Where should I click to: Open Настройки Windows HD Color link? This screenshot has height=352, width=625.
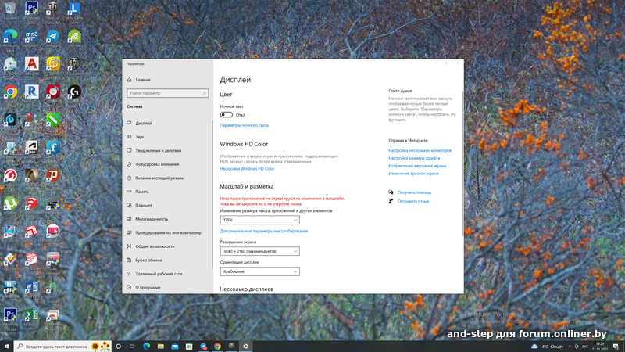click(247, 169)
